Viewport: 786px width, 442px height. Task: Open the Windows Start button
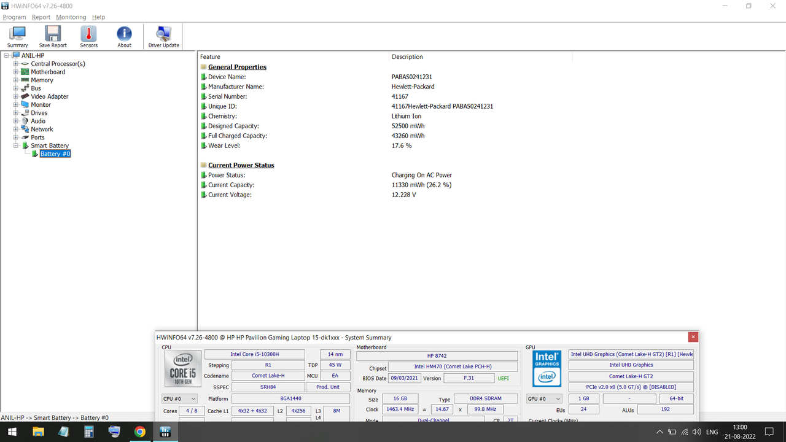pos(12,432)
